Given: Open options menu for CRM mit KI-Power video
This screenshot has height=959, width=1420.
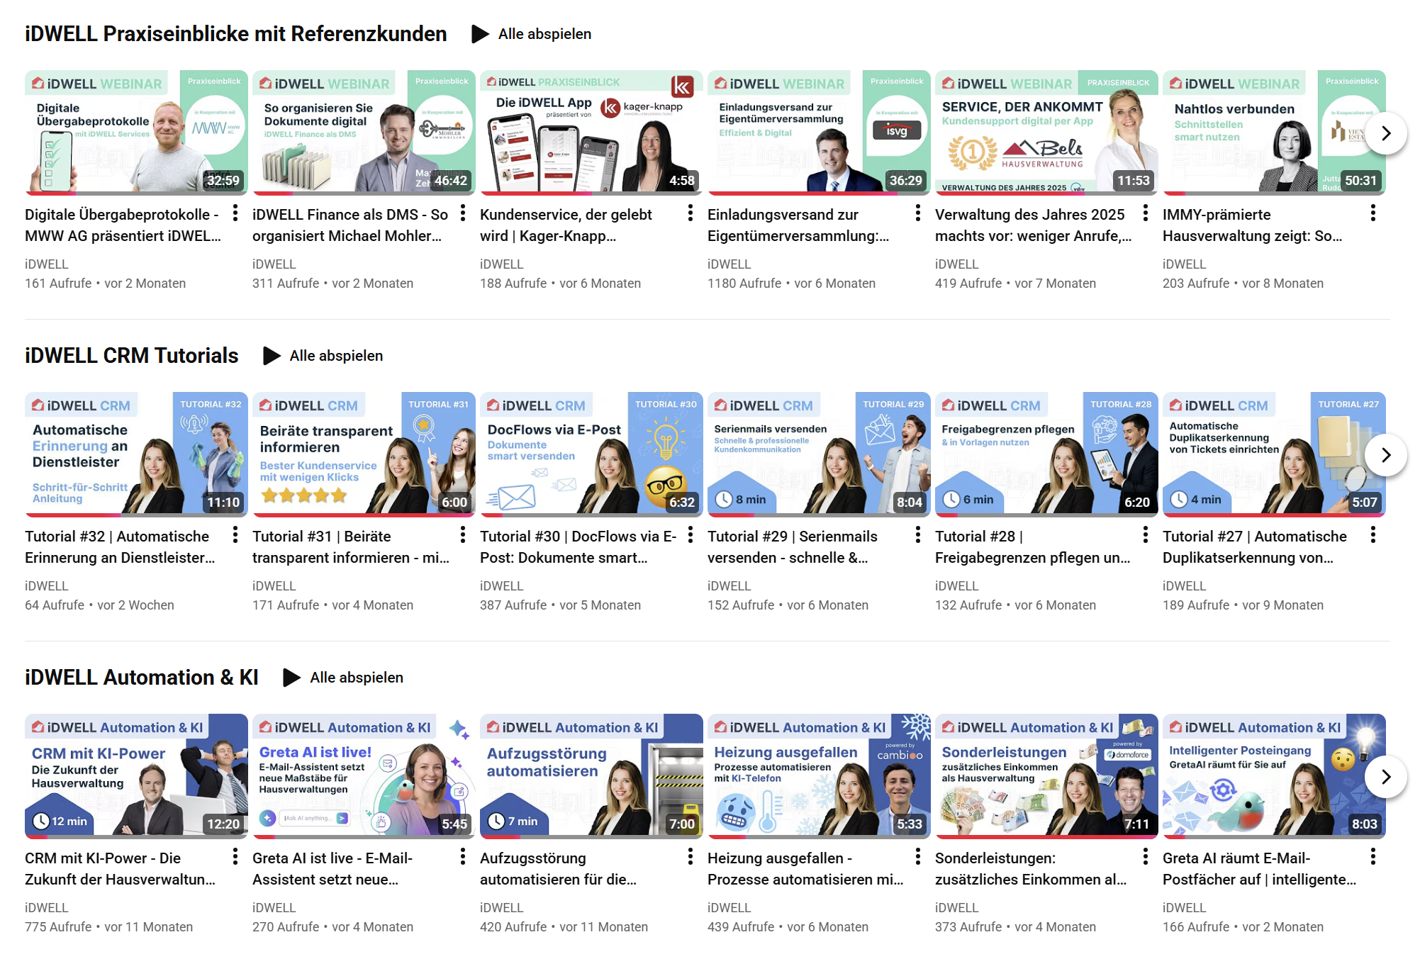Looking at the screenshot, I should (235, 857).
